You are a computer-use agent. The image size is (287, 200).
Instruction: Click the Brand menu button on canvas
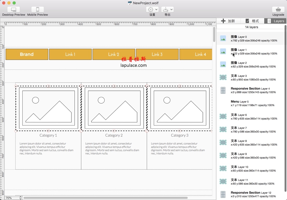click(27, 54)
